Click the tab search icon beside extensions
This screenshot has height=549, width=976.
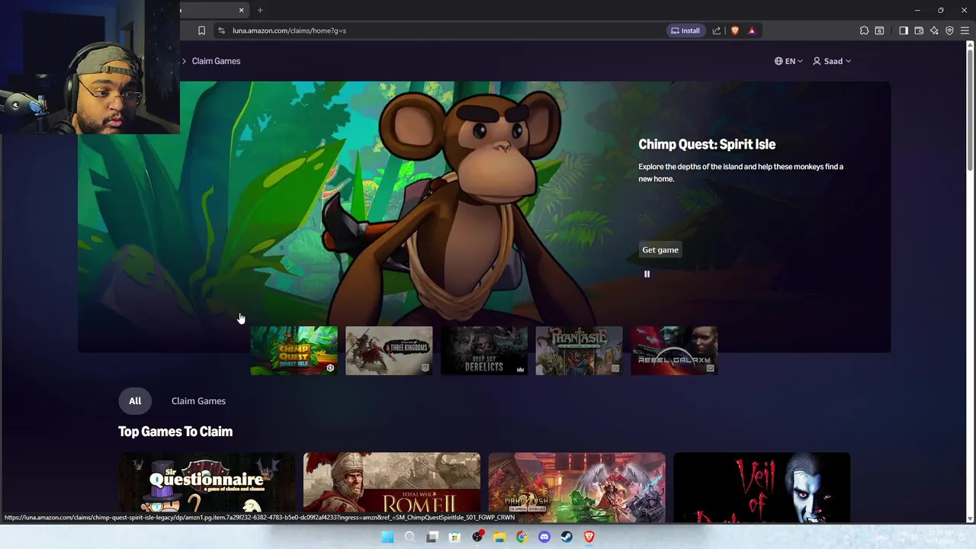coord(879,30)
